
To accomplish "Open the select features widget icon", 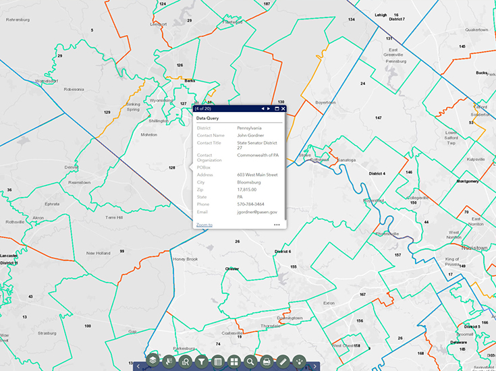I will (169, 361).
